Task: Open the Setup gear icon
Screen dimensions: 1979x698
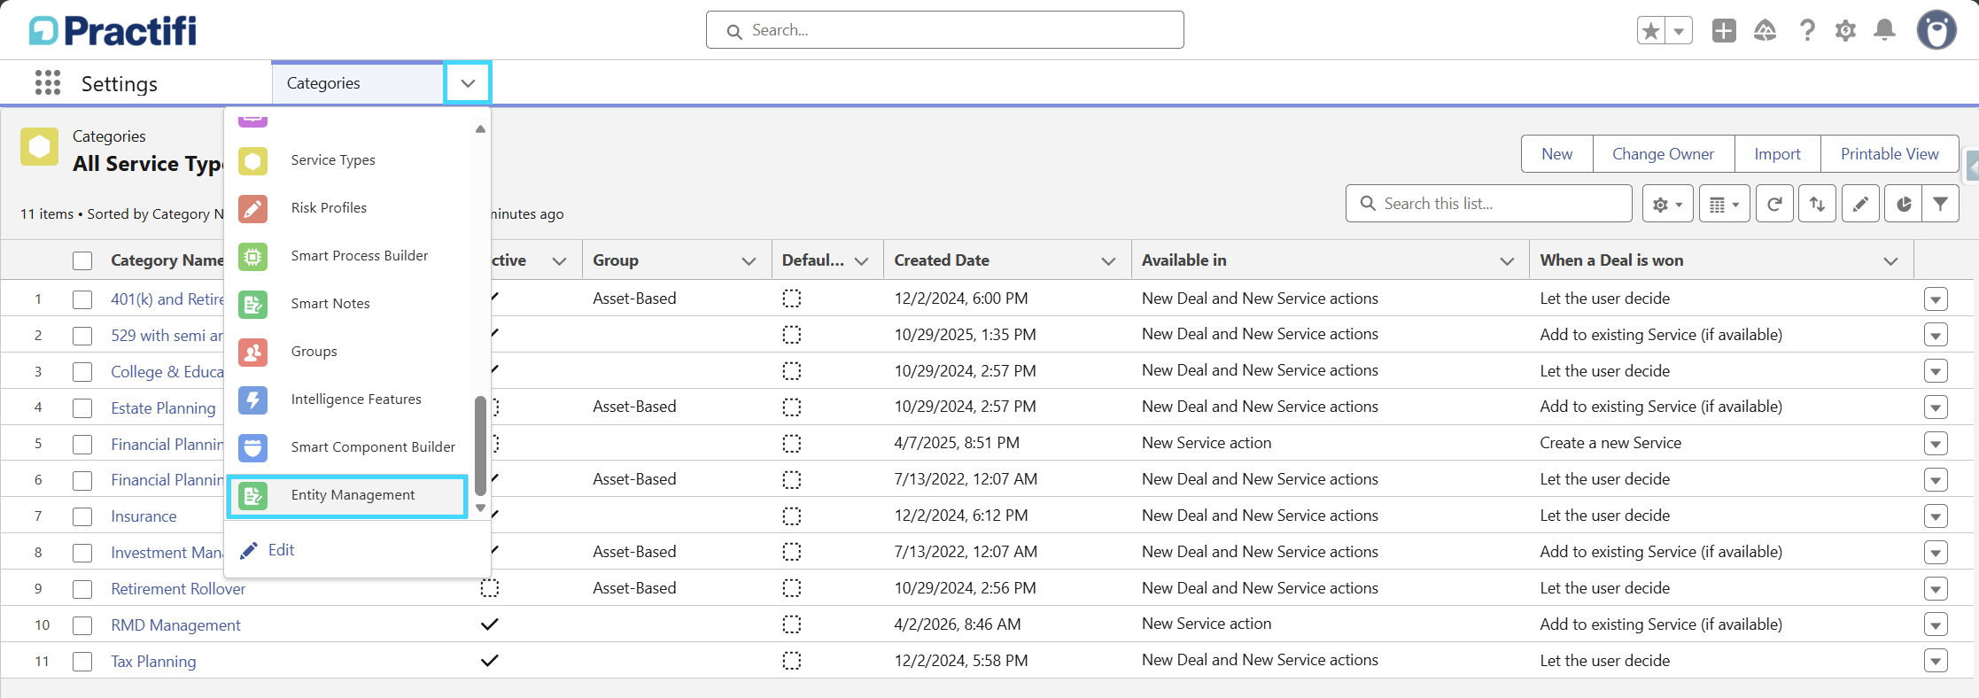Action: click(x=1845, y=31)
